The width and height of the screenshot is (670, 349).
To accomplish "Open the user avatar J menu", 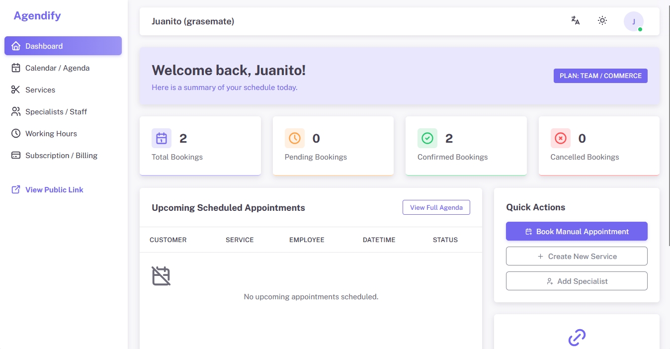I will pos(634,21).
